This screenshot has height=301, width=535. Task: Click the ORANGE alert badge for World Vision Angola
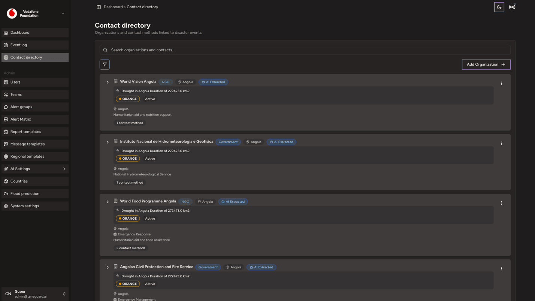coord(128,99)
